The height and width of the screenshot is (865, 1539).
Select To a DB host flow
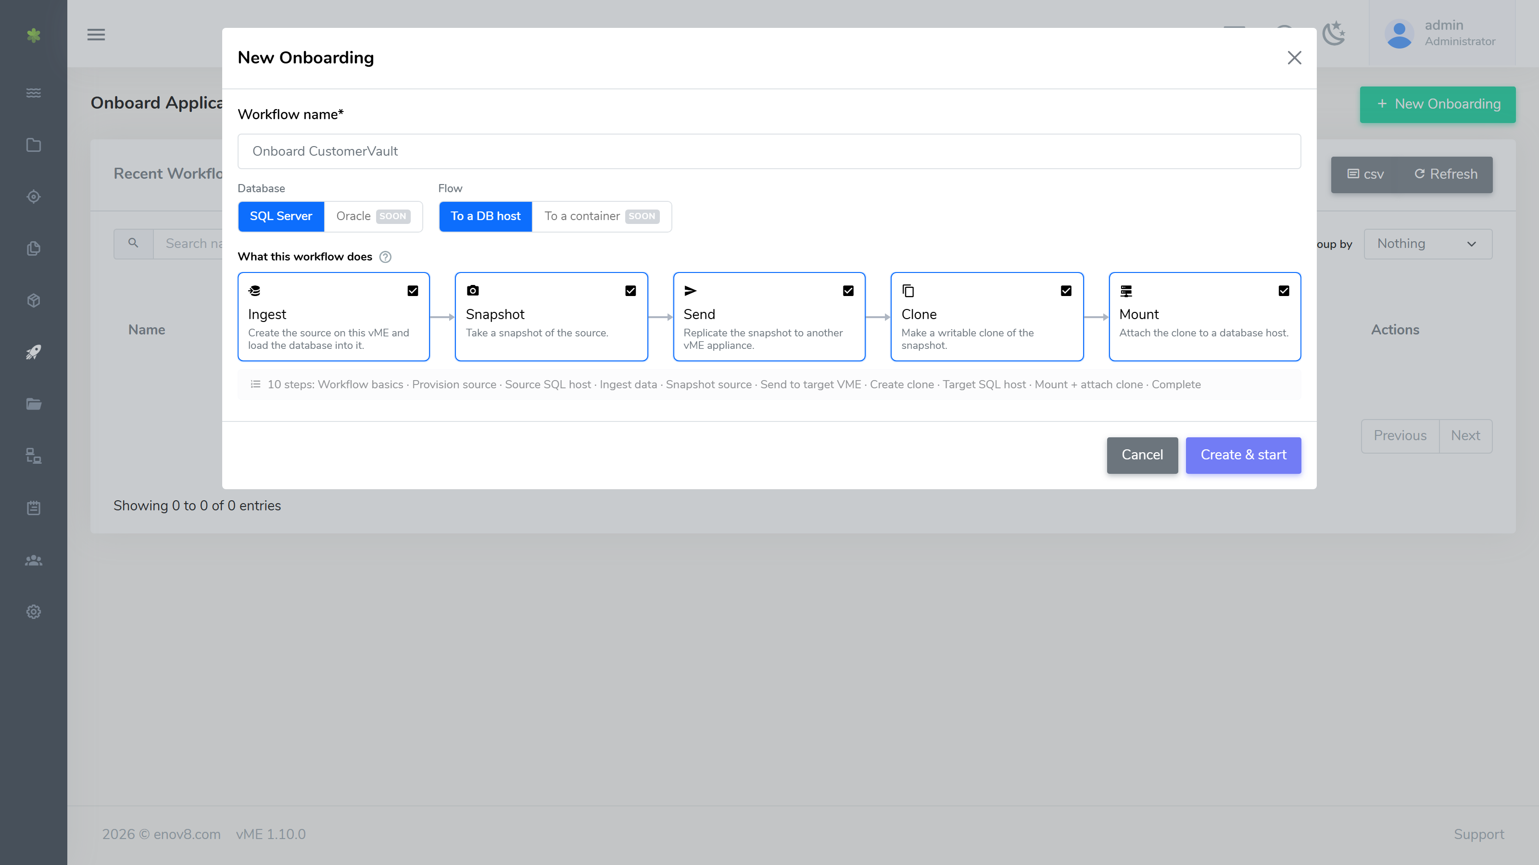pyautogui.click(x=486, y=216)
